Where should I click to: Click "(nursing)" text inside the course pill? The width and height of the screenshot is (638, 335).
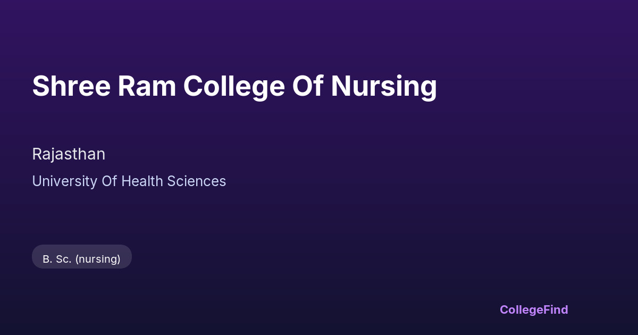click(x=98, y=259)
